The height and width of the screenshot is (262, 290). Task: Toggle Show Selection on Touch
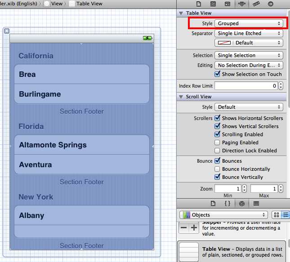click(217, 74)
